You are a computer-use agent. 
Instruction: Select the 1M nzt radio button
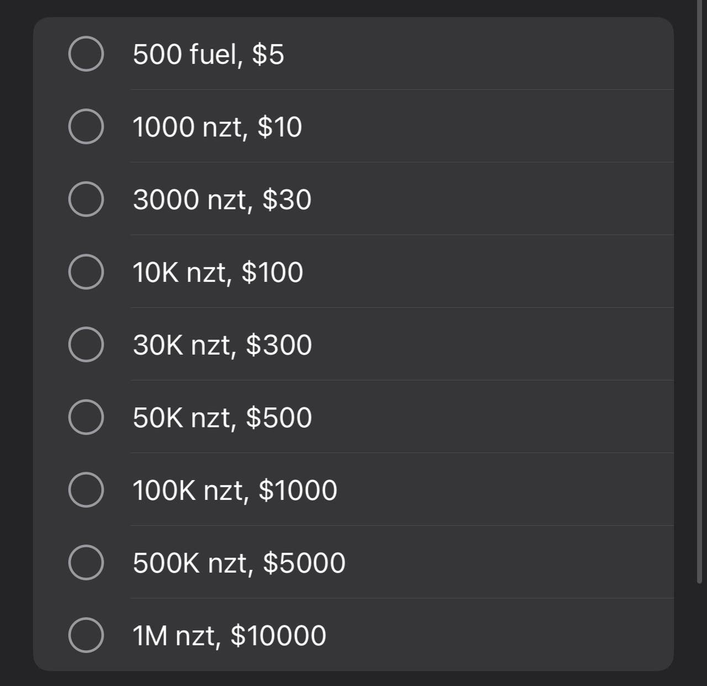[x=86, y=635]
